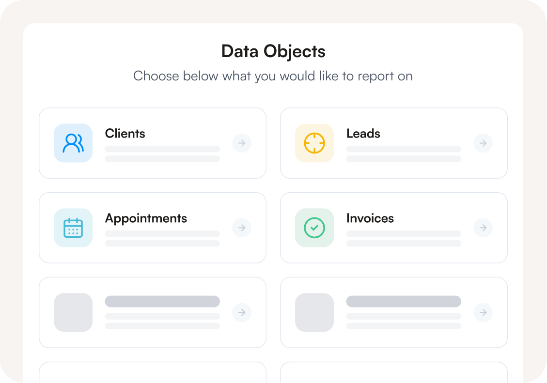This screenshot has height=383, width=547.
Task: Open Appointments via its arrow button
Action: [242, 228]
